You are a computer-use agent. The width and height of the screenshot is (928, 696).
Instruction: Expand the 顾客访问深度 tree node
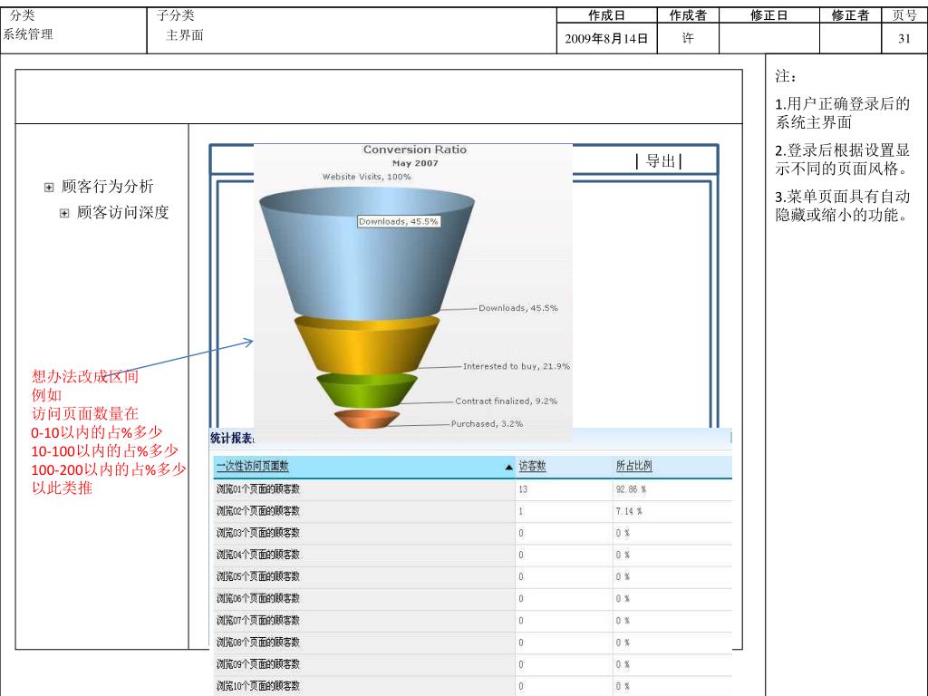(x=64, y=214)
